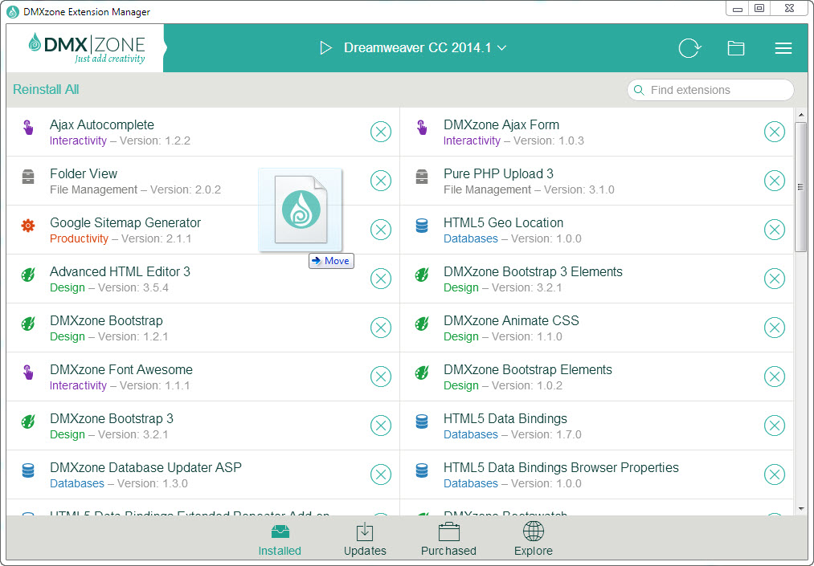Click the Design category under DMXzone Animate CSS

pos(461,336)
